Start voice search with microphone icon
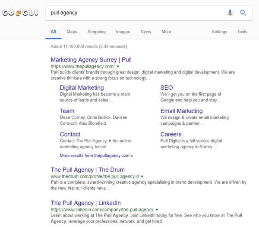Image resolution: width=259 pixels, height=227 pixels. [x=230, y=13]
